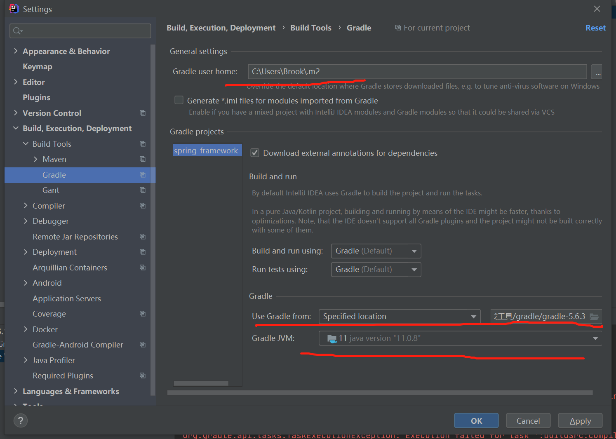Click project-level icon beside Compiler

143,206
